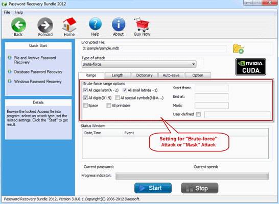279x204 pixels.
Task: Enable the User-defined checkbox
Action: (x=199, y=114)
